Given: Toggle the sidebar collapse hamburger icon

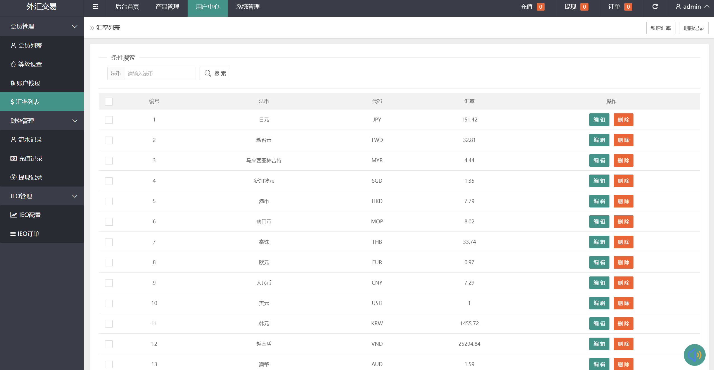Looking at the screenshot, I should point(95,7).
